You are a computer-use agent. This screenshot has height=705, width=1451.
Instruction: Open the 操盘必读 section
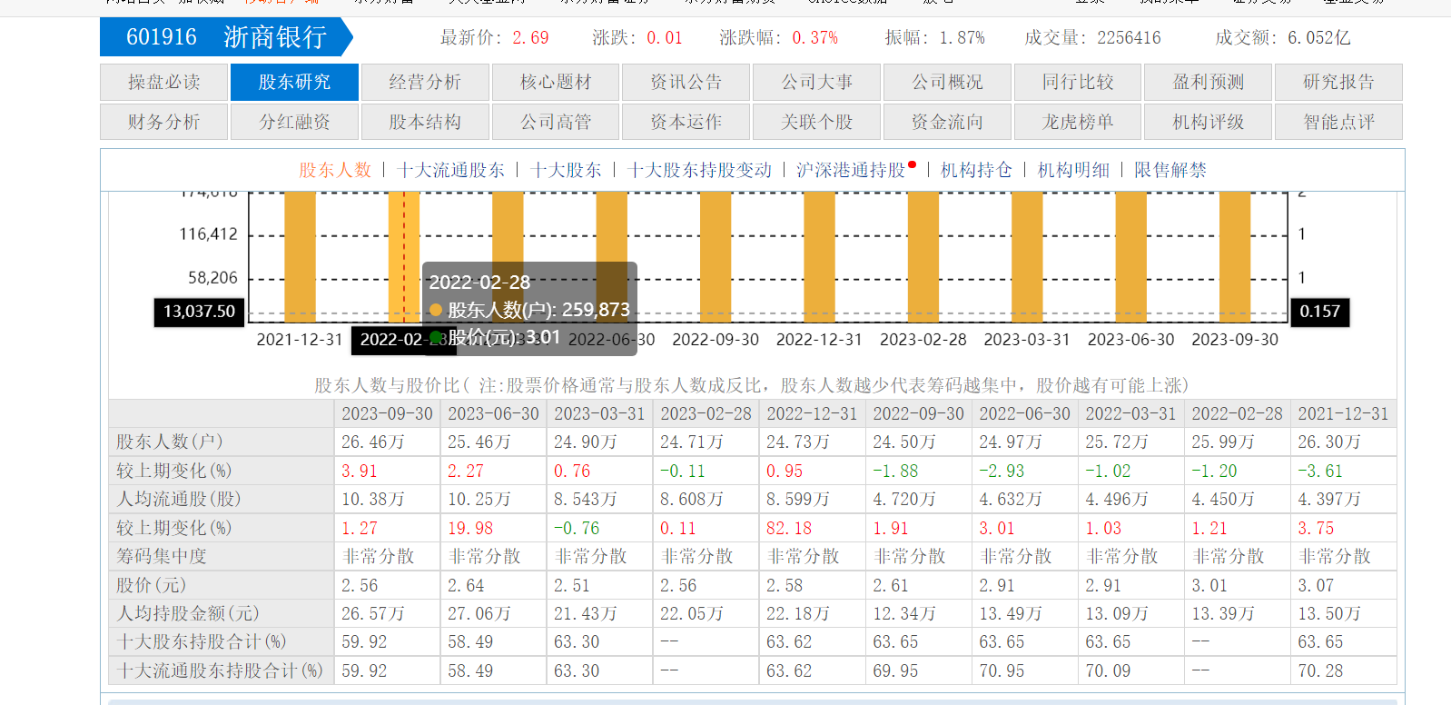coord(164,82)
